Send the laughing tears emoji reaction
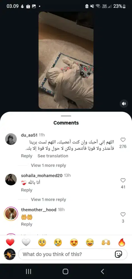 click(90, 242)
